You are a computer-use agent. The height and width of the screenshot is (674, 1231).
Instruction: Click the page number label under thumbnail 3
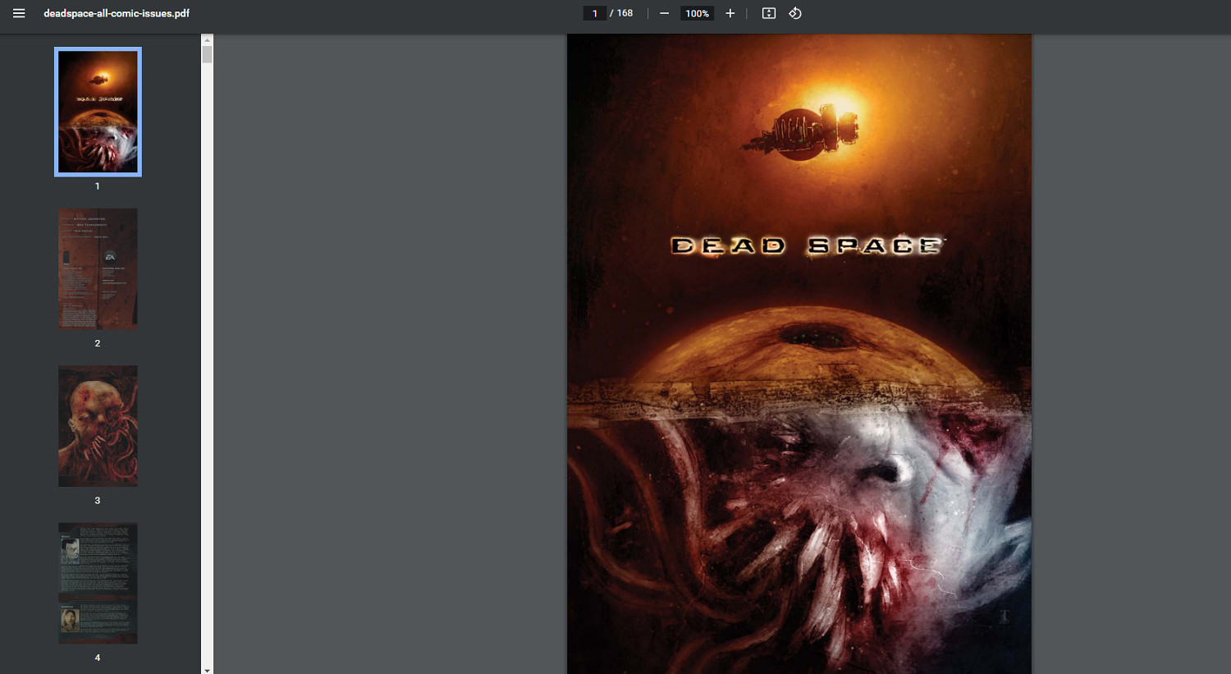pos(98,500)
